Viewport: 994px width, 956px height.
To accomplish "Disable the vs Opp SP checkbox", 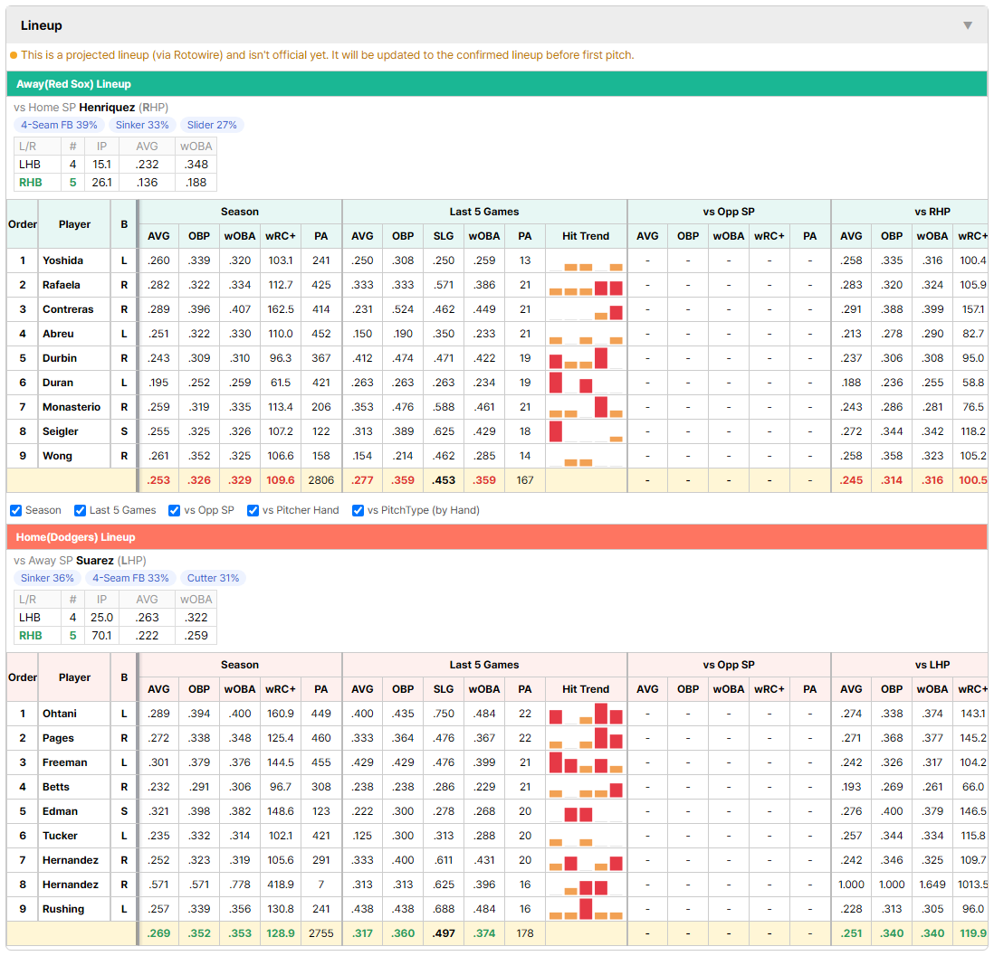I will [x=175, y=511].
